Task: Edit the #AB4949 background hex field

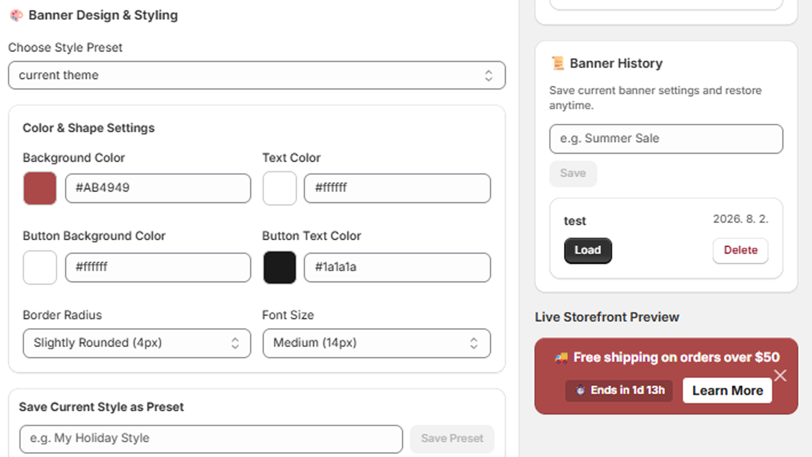Action: click(158, 188)
